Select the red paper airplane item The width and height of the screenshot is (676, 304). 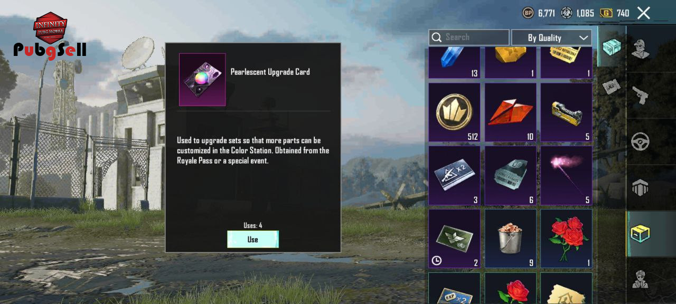click(510, 112)
